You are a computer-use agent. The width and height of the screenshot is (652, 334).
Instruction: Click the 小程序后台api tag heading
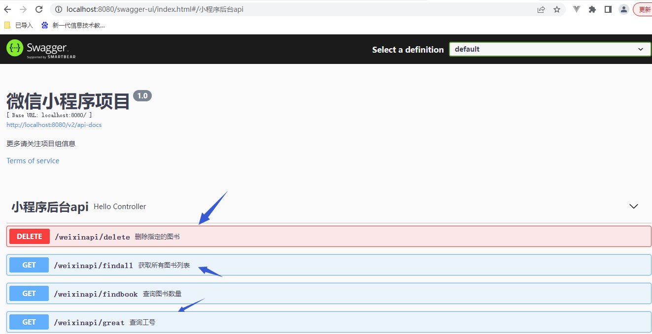(50, 207)
